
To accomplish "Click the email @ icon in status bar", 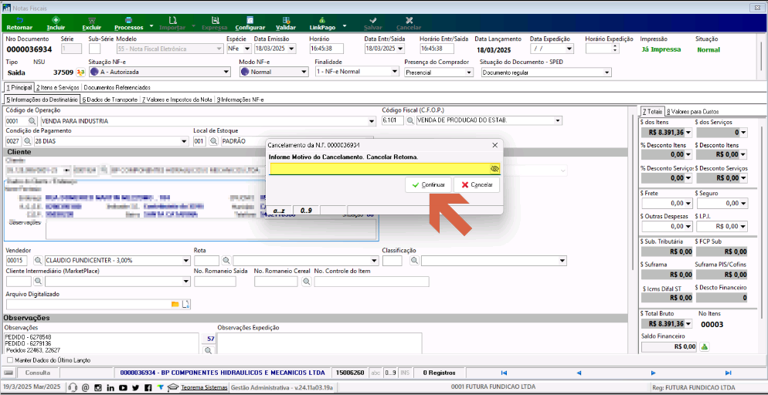I will 86,387.
